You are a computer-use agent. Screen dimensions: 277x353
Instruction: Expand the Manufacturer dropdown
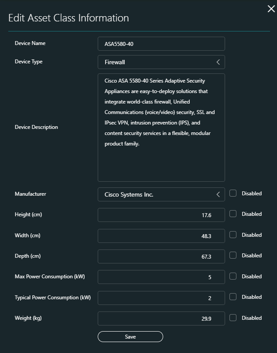point(218,194)
